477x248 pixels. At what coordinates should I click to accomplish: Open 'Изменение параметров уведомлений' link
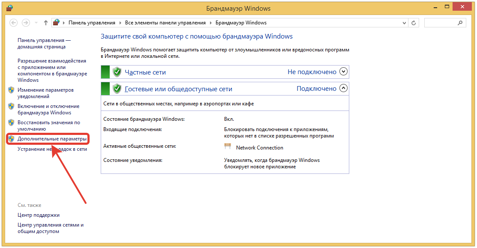(x=45, y=93)
